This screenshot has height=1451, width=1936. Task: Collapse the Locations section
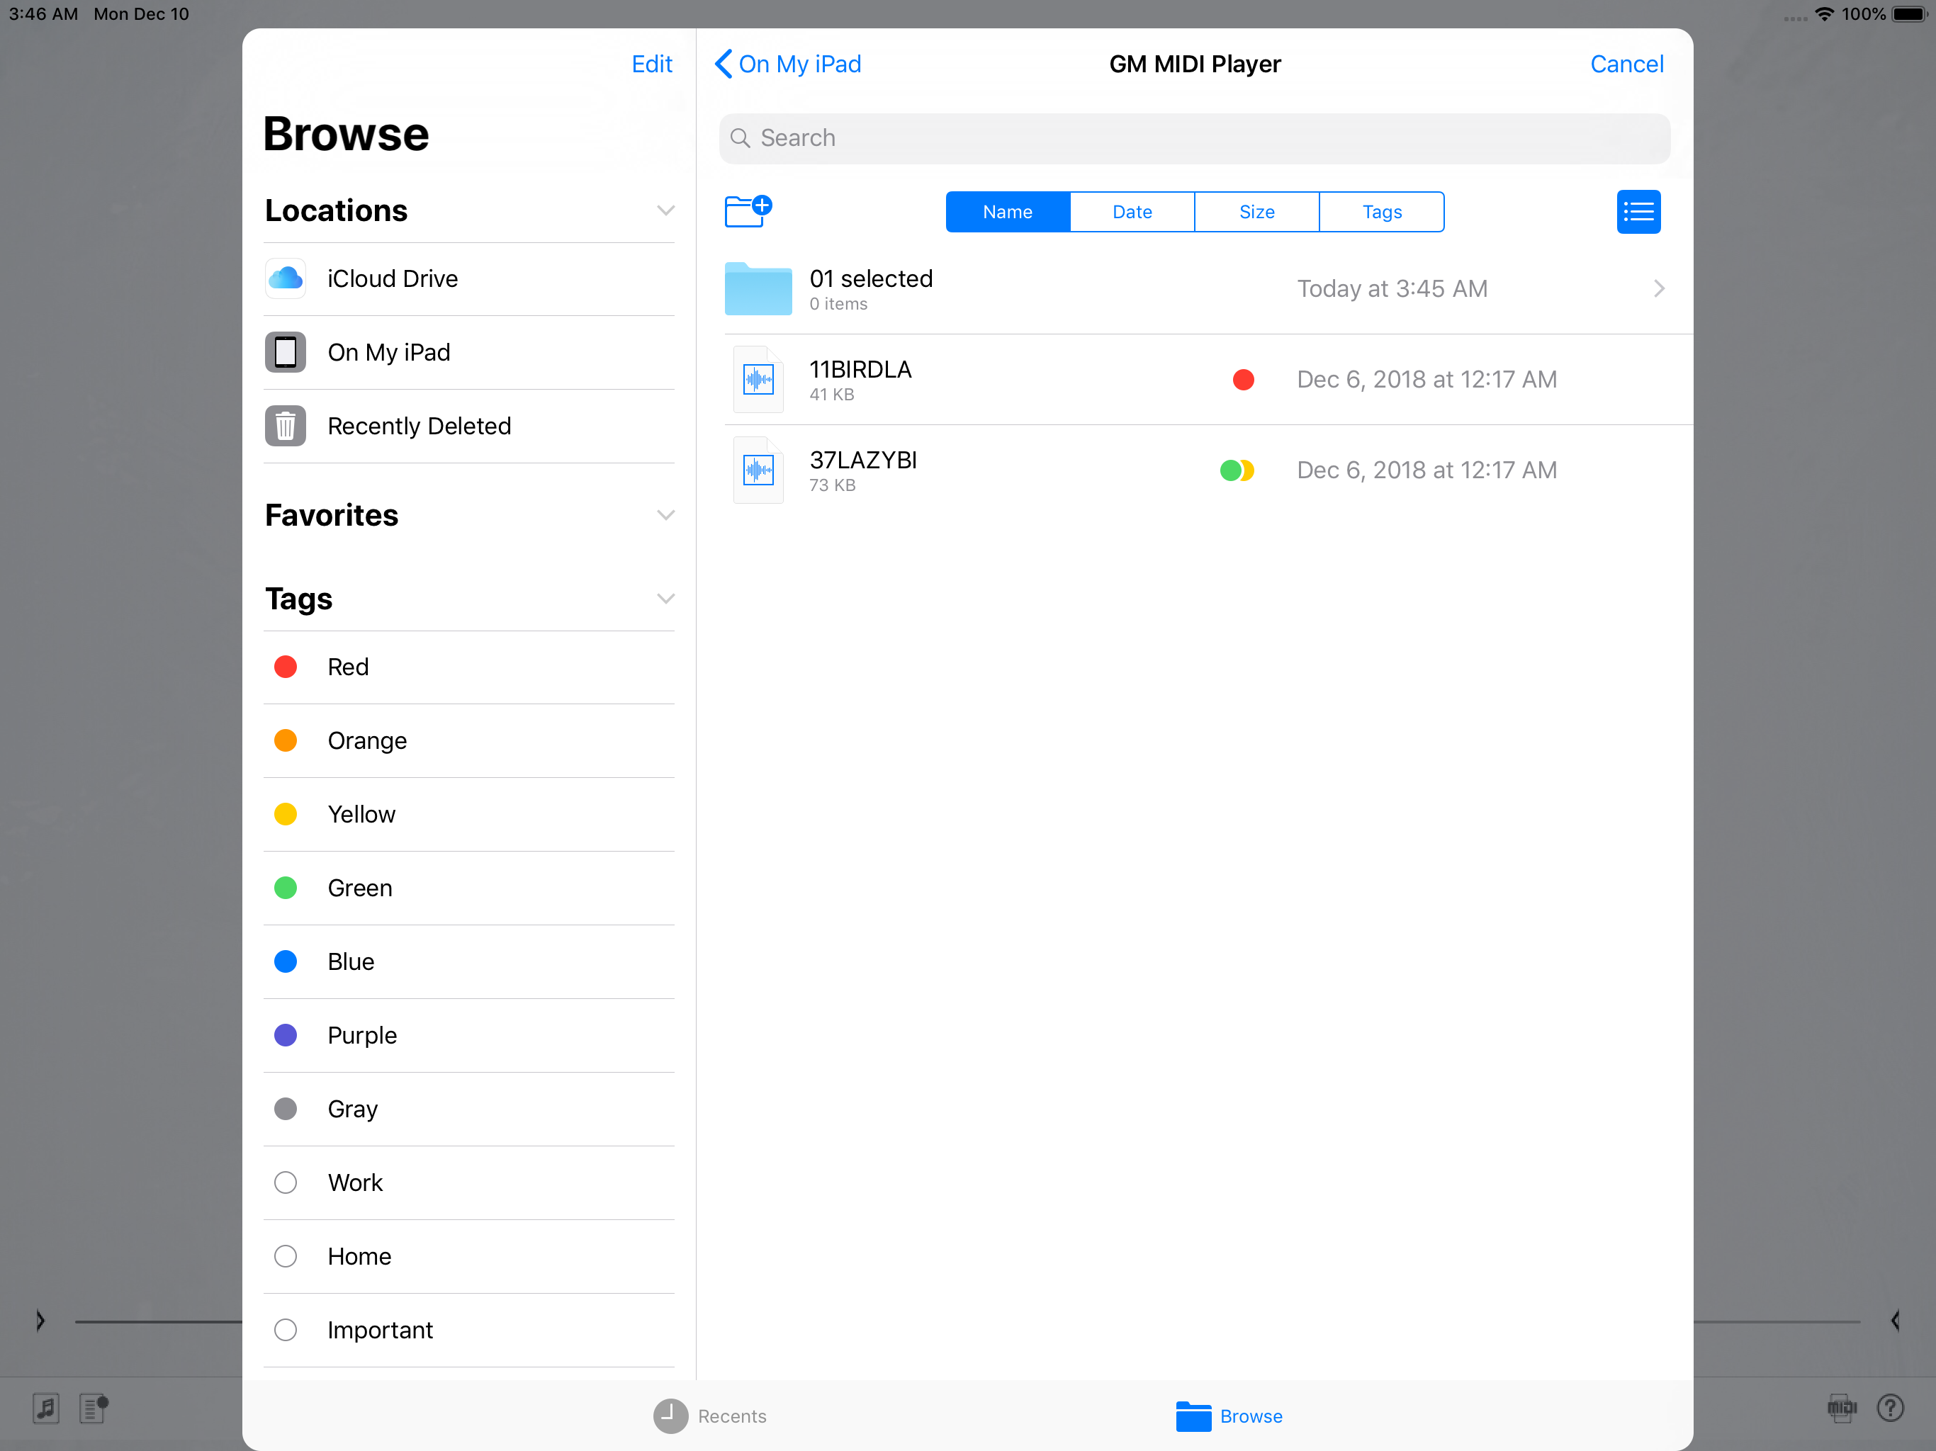pos(665,211)
